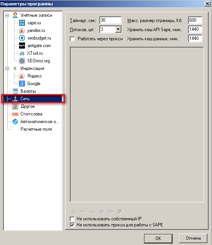Click the Валюты currency icon
Image resolution: width=212 pixels, height=245 pixels.
pos(15,91)
